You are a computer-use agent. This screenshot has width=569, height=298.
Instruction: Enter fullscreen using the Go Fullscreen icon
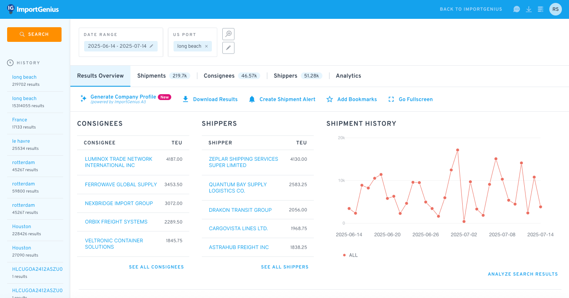[x=391, y=99]
